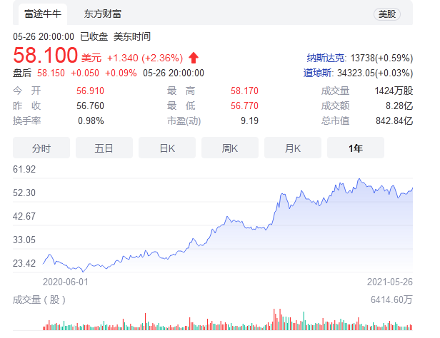Select the 1年 chart tab

tap(356, 148)
